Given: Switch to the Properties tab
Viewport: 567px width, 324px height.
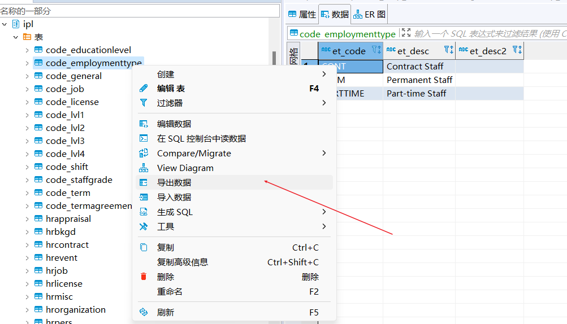Looking at the screenshot, I should [x=302, y=15].
